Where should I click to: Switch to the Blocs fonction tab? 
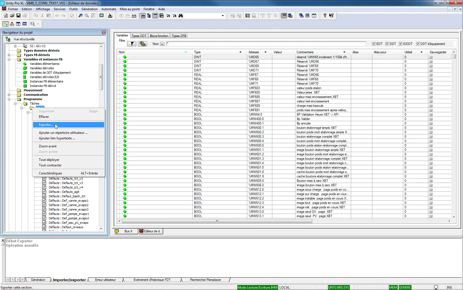(159, 36)
